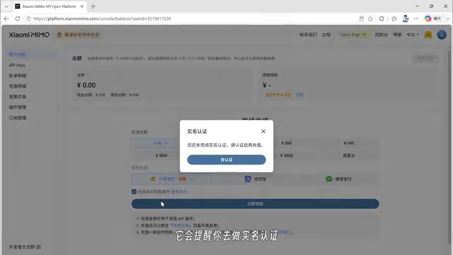
Task: Open the invoice link in recharge note 2
Action: [181, 225]
